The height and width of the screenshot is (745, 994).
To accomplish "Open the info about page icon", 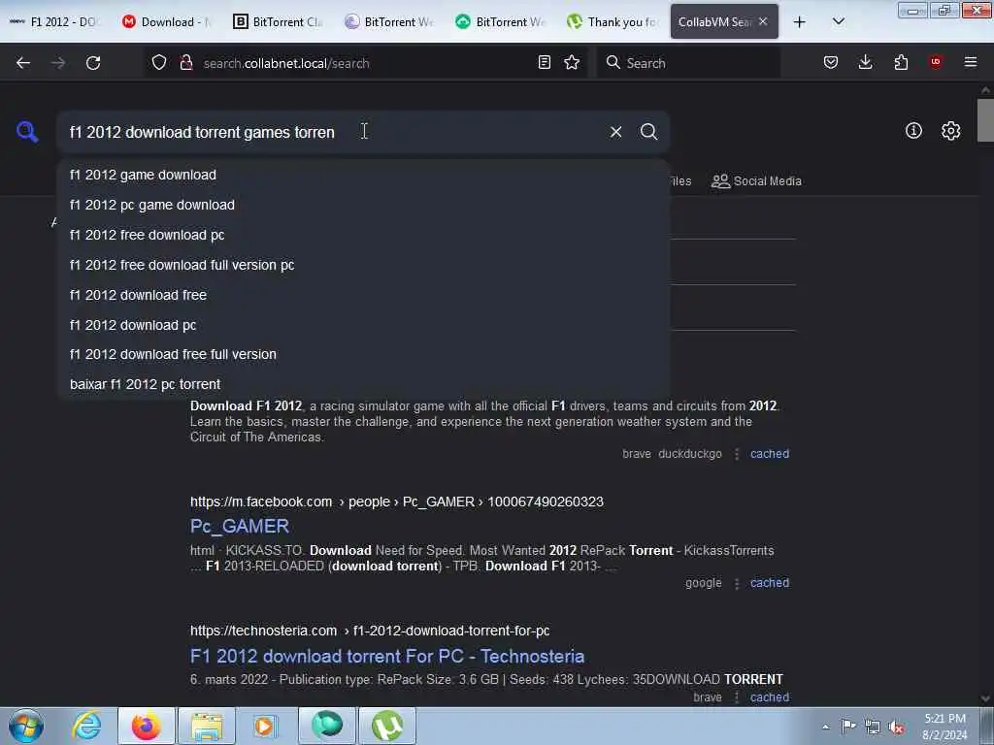I will [913, 131].
